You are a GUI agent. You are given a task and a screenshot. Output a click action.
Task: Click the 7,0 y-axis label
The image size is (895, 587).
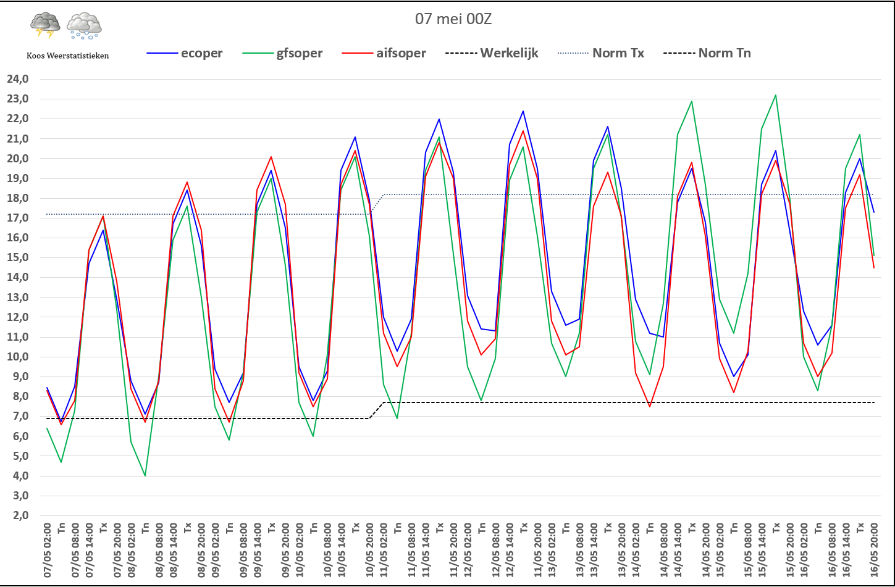(x=20, y=416)
